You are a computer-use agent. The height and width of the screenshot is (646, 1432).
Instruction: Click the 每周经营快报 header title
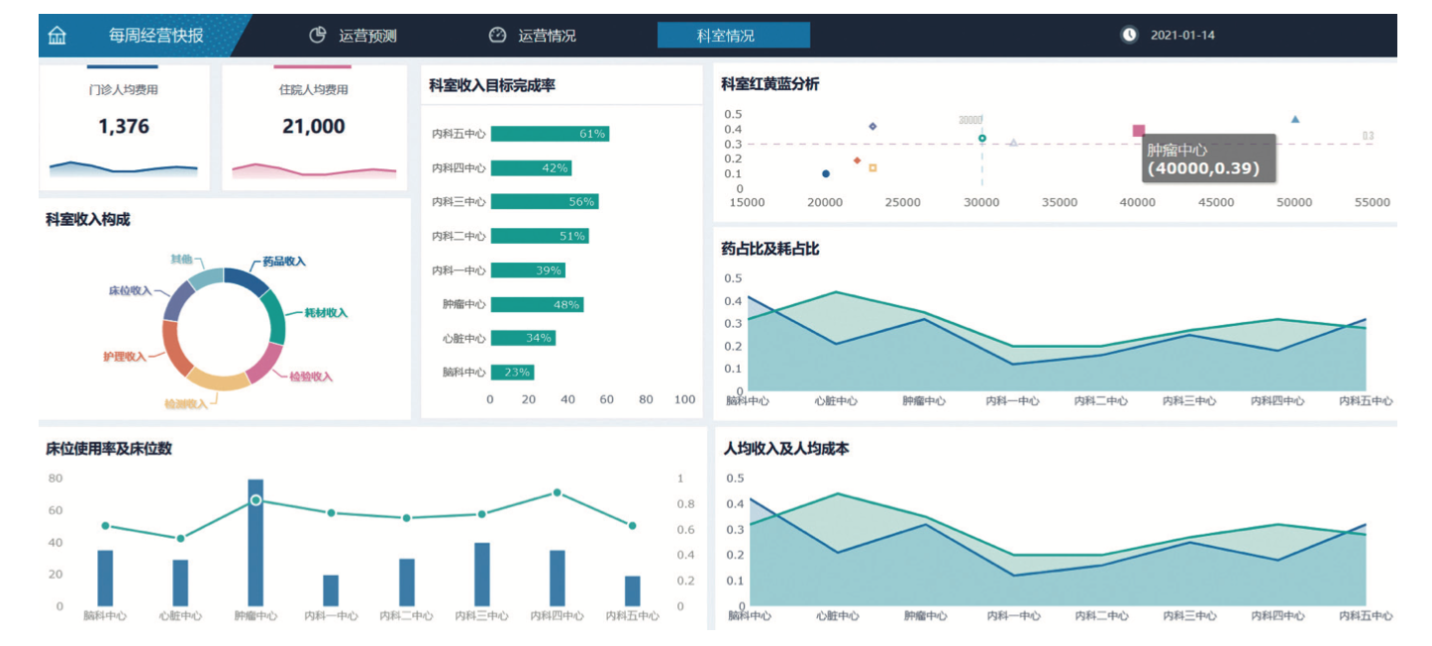[x=155, y=36]
